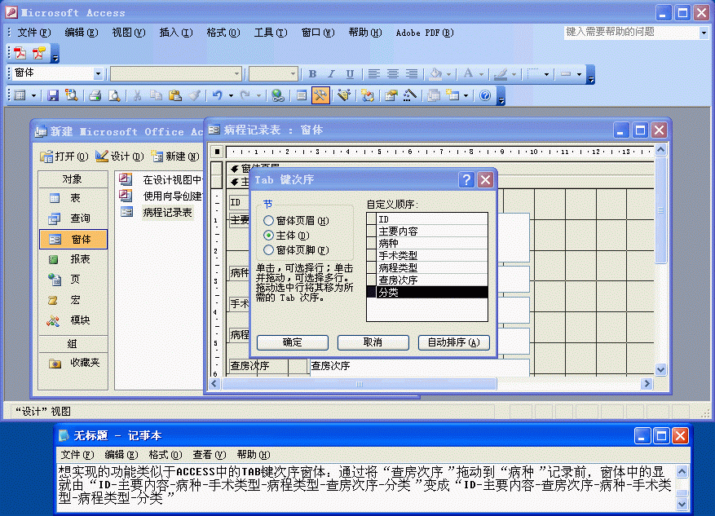Click the Line/Border Color pen
Screen dimensions: 715x516
tap(501, 74)
